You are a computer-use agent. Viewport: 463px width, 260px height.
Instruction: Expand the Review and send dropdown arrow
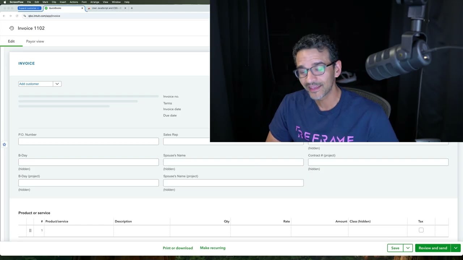click(456, 248)
